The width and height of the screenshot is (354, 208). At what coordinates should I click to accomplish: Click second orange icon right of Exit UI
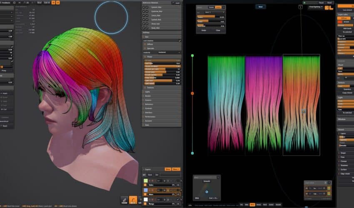coord(58,2)
